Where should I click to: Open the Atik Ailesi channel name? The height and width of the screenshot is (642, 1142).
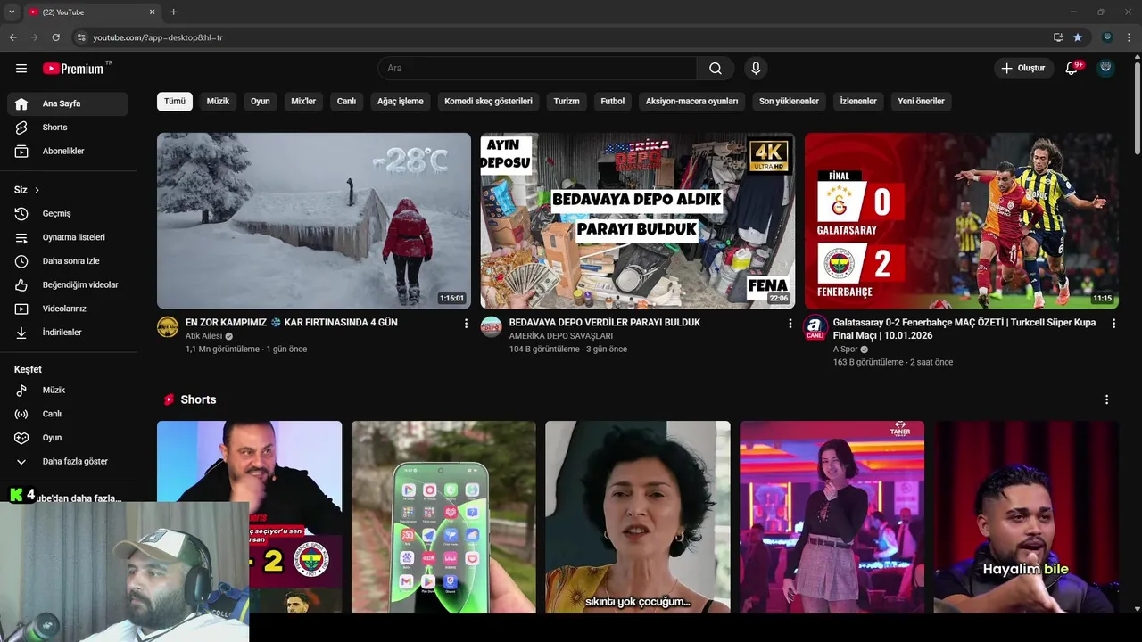(203, 336)
